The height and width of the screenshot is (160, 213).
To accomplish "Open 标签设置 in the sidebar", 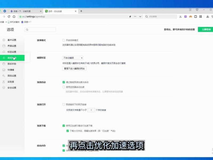I will pyautogui.click(x=12, y=52).
